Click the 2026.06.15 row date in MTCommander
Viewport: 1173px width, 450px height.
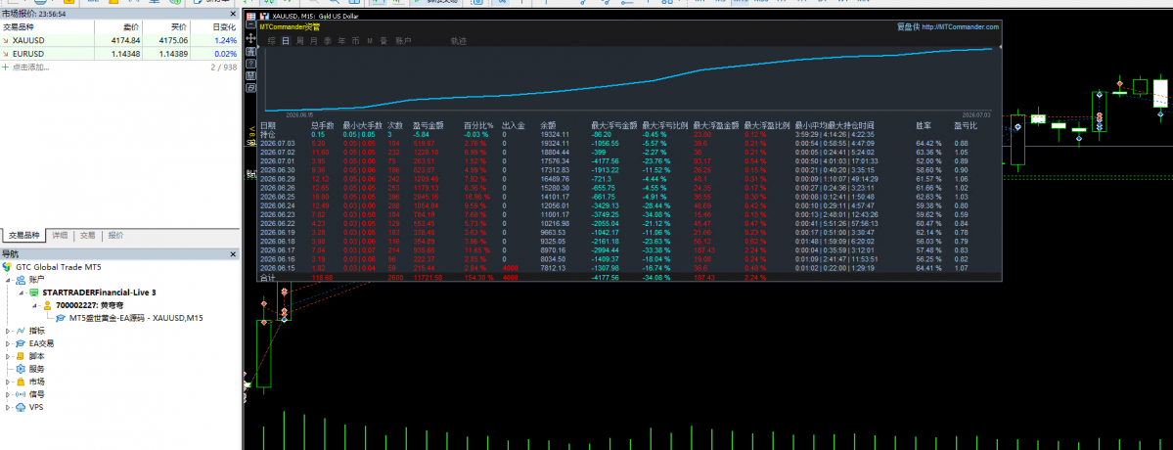tap(278, 268)
